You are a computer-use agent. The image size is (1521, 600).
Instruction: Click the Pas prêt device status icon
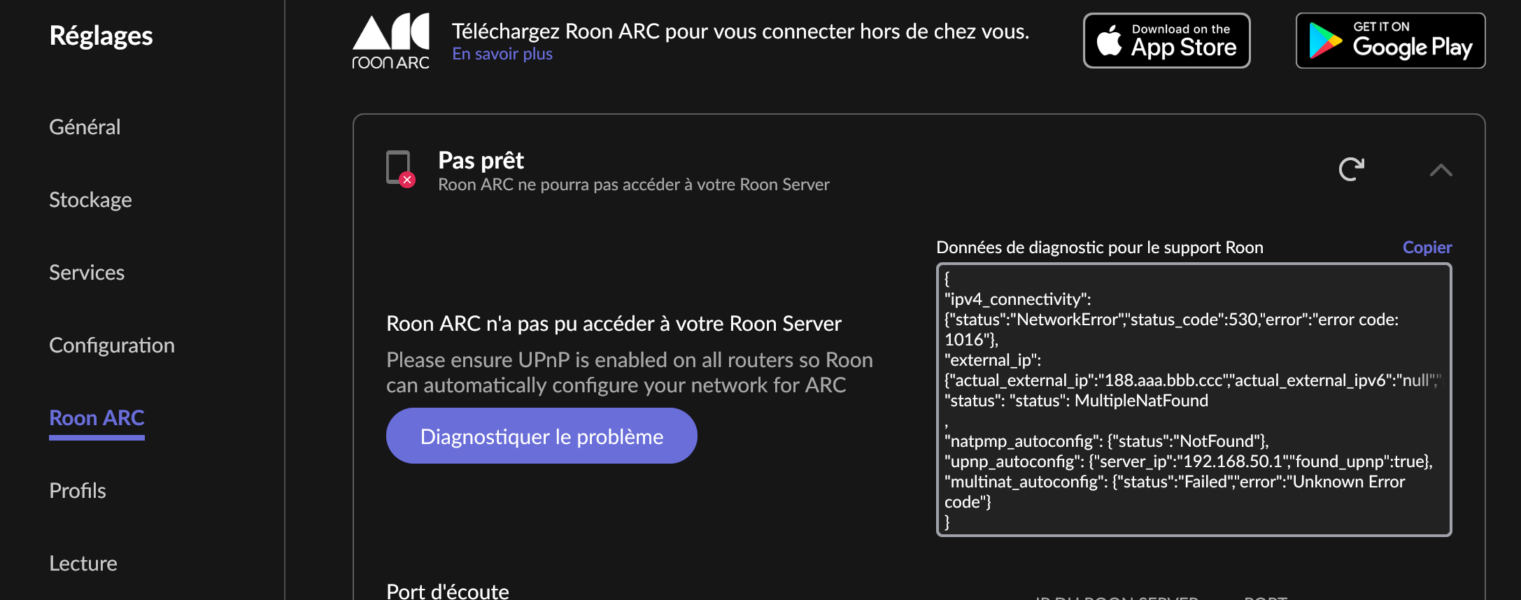tap(400, 169)
